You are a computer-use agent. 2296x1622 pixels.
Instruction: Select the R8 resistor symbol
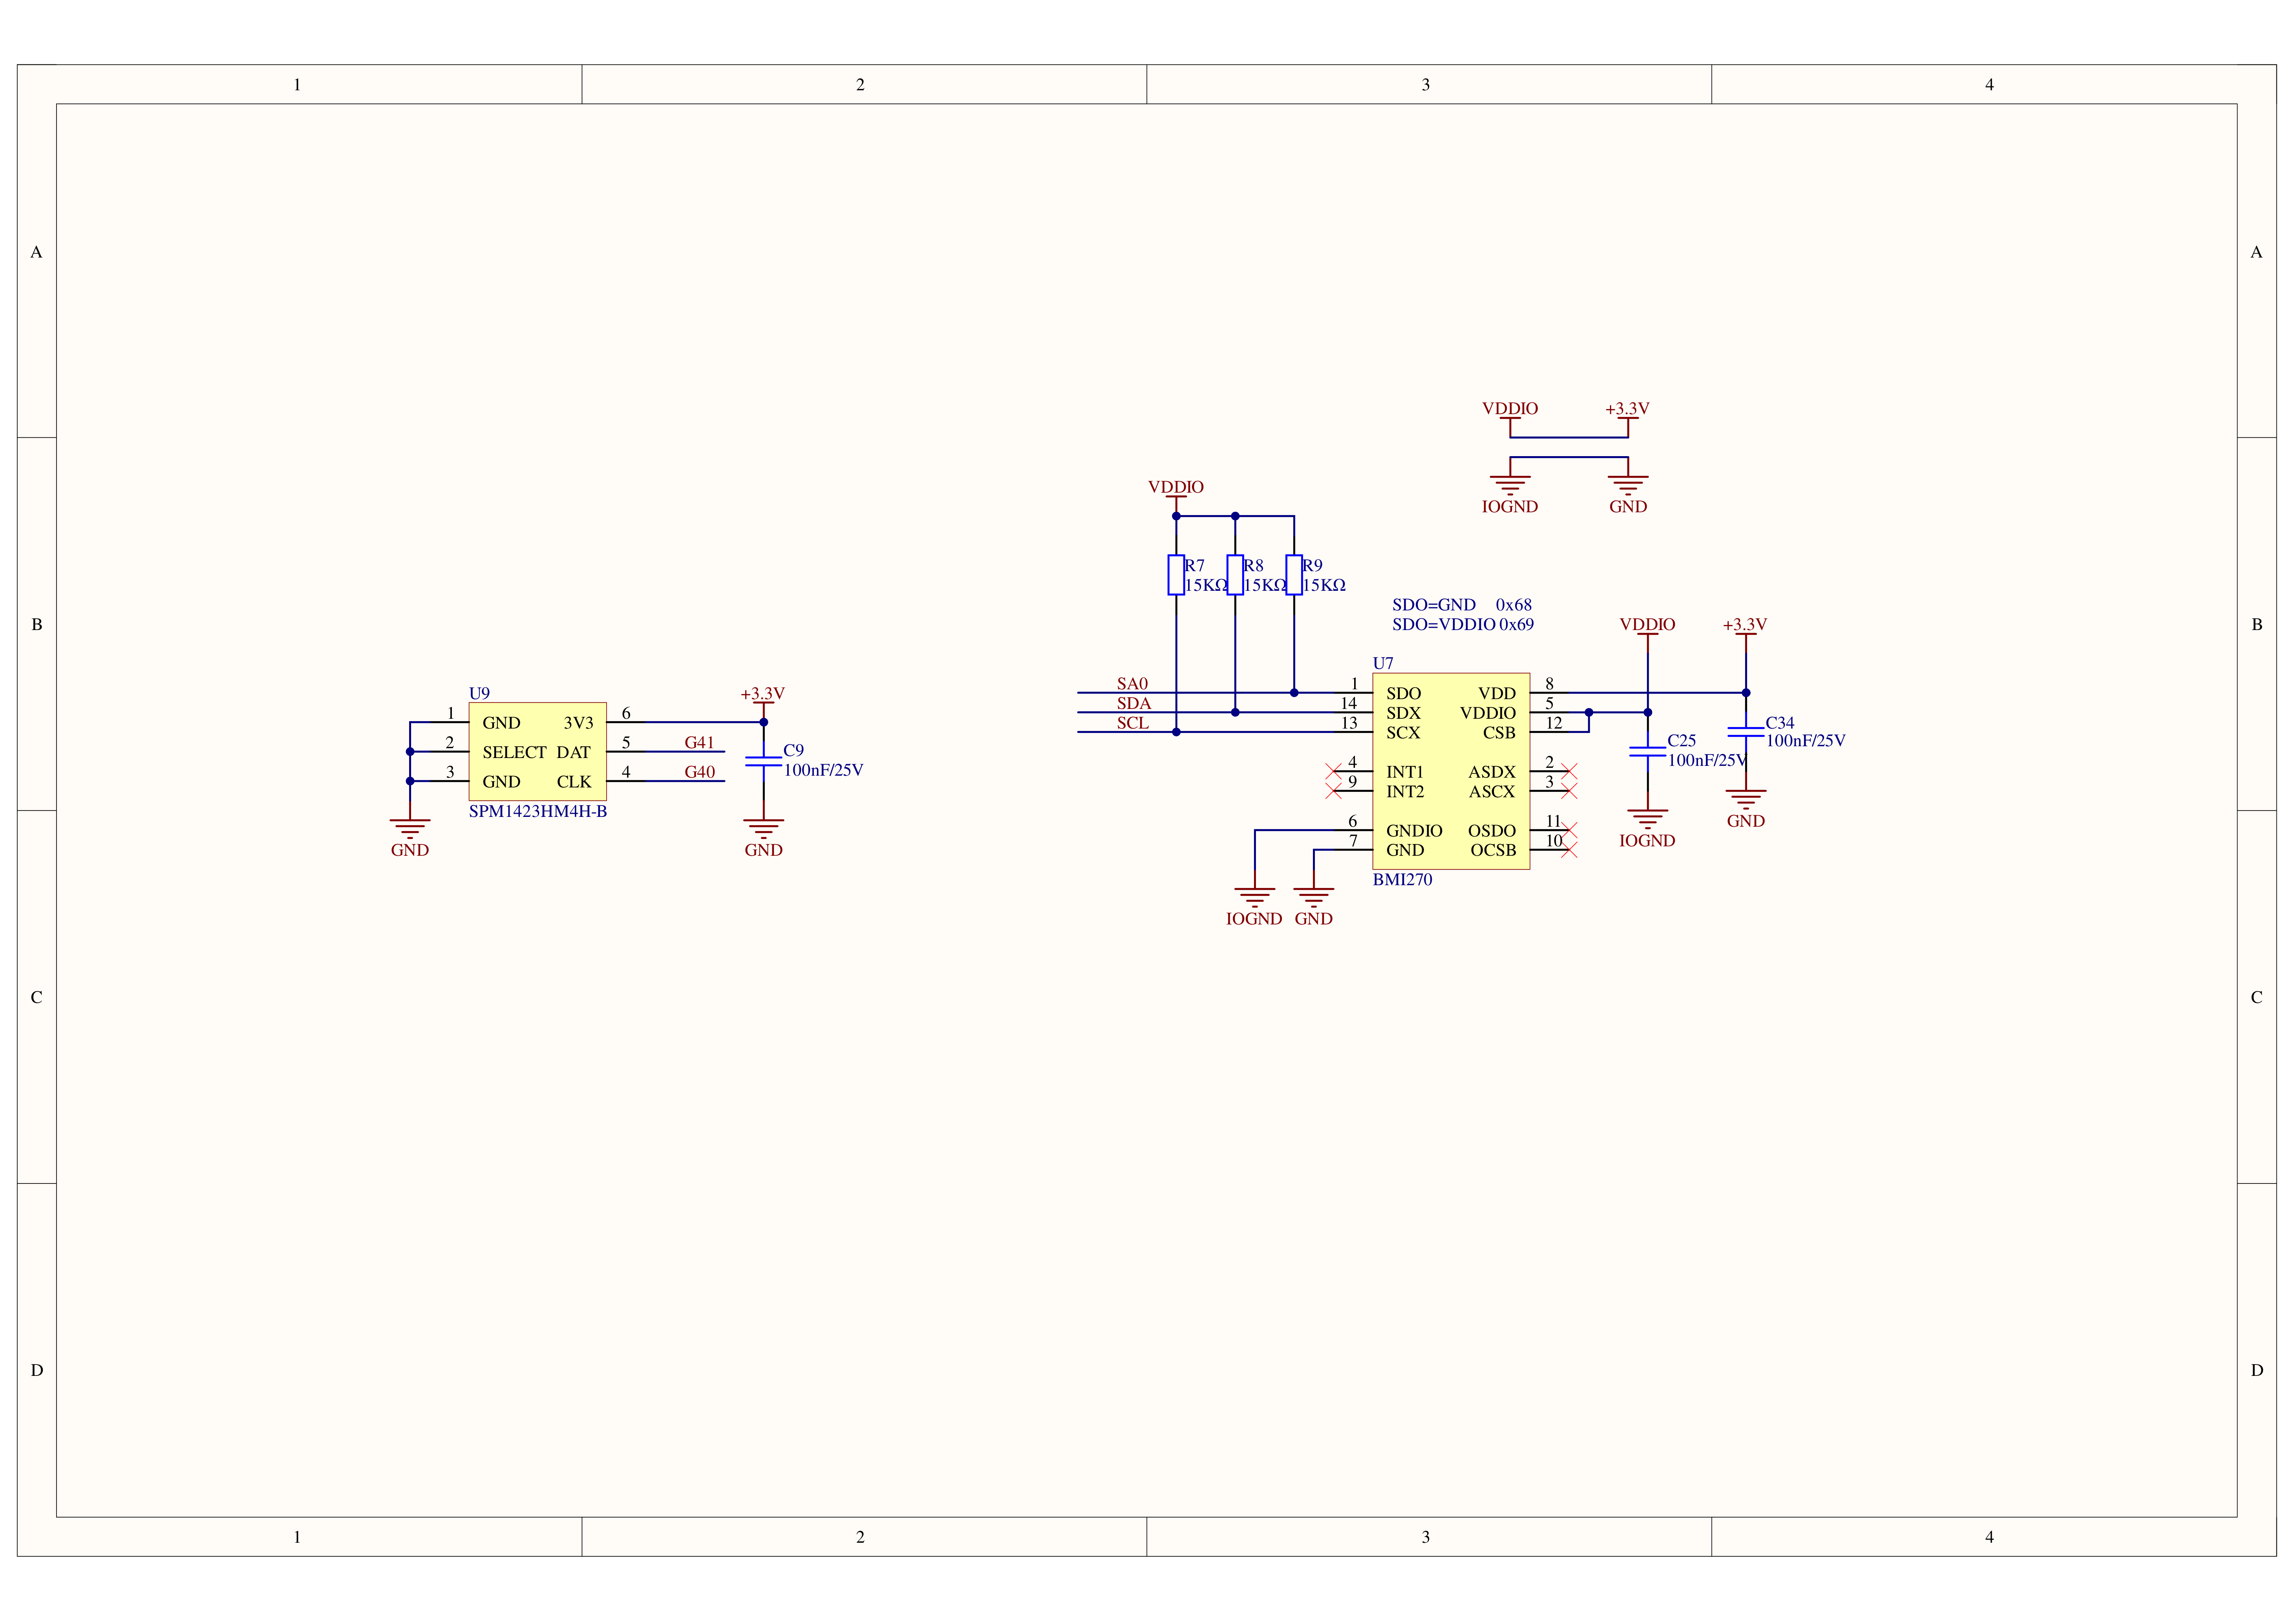(1235, 575)
